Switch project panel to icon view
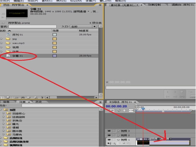 tap(8, 98)
